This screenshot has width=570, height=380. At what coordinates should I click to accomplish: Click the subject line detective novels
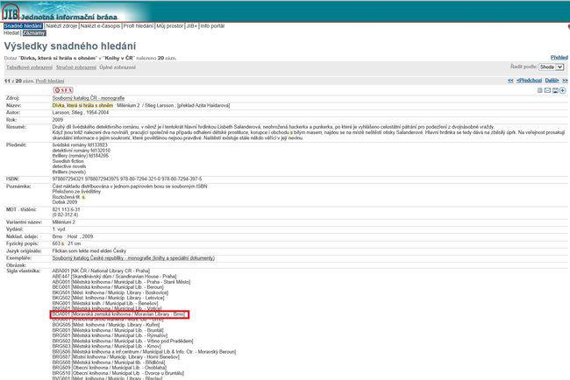pos(69,166)
